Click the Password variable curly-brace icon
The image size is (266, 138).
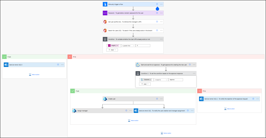[x=105, y=13]
